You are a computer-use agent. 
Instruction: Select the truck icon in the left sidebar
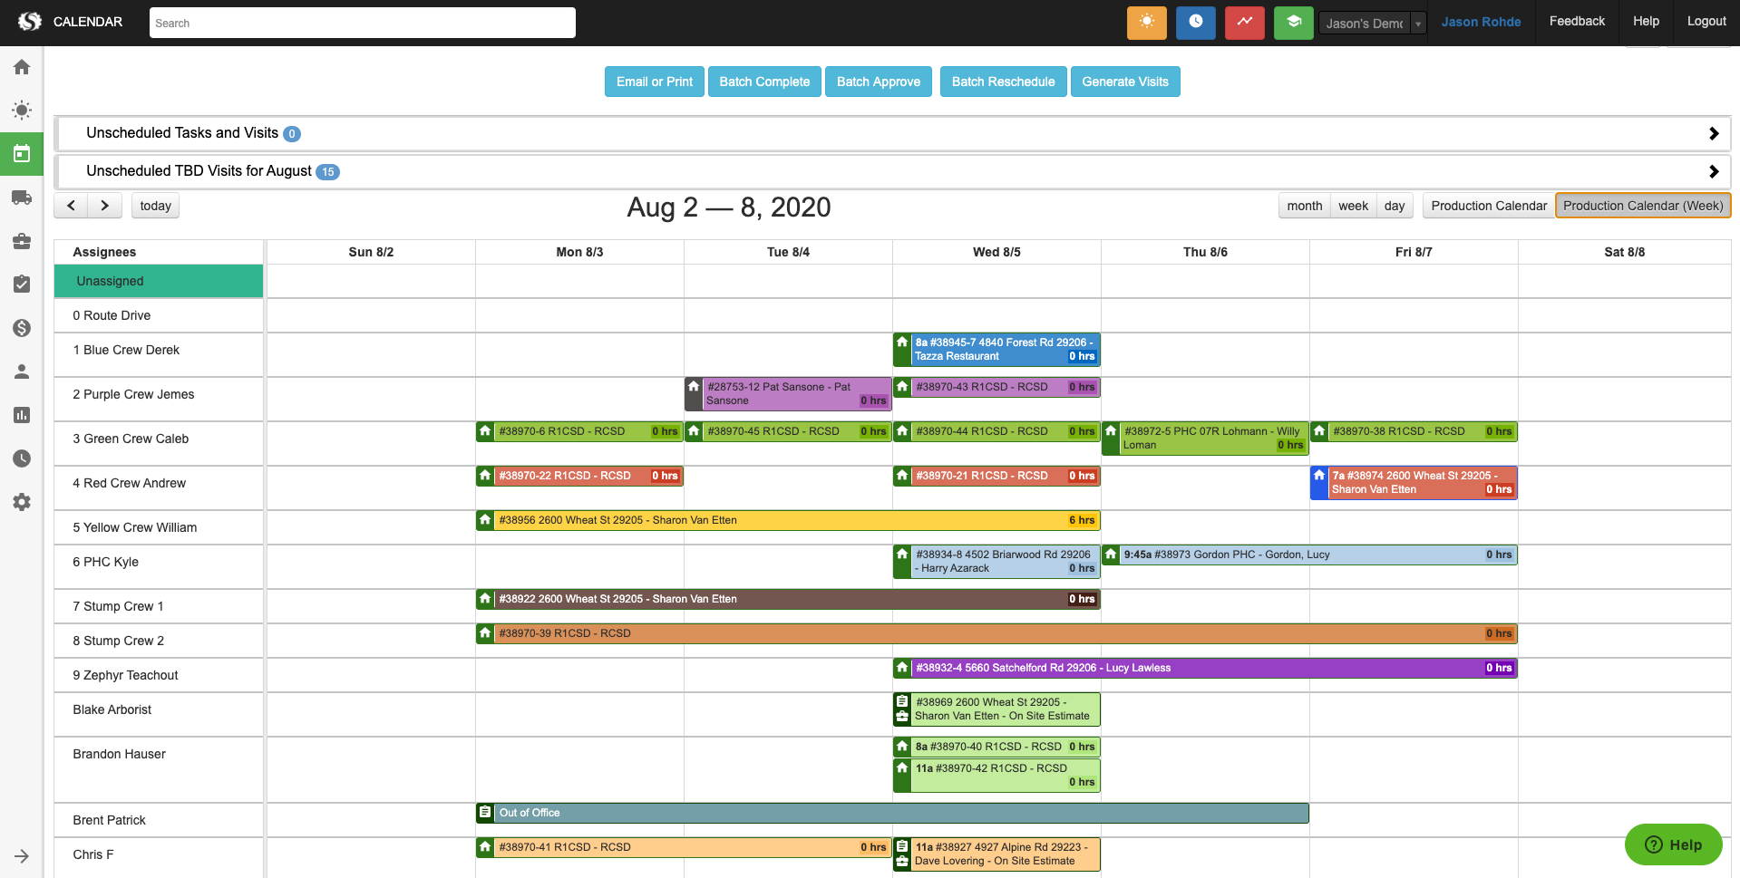22,198
